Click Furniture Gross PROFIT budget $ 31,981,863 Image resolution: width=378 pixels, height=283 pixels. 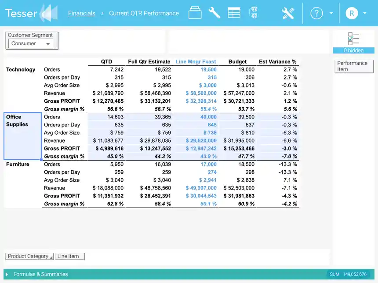(239, 196)
